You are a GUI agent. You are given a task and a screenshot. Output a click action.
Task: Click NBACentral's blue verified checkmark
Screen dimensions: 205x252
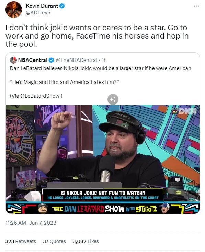52,60
